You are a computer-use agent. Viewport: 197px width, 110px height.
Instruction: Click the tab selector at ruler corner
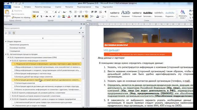(88, 24)
